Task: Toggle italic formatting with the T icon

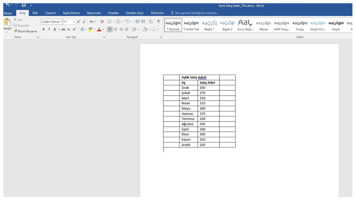Action: point(49,29)
